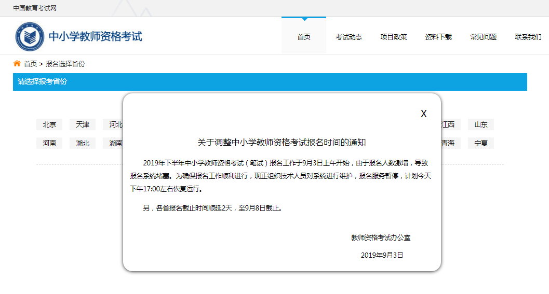Click the orange home icon in breadcrumb
The width and height of the screenshot is (549, 294).
tap(17, 64)
